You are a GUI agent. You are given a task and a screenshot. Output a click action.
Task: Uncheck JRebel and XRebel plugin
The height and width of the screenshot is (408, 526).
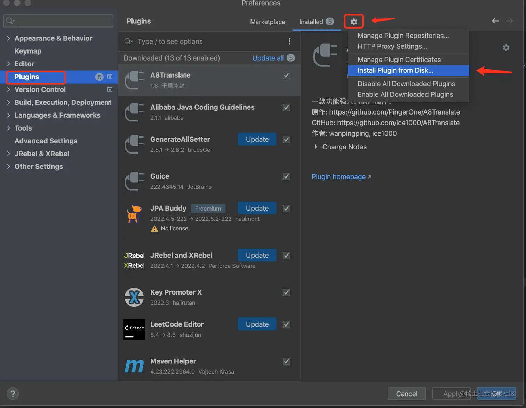point(286,255)
